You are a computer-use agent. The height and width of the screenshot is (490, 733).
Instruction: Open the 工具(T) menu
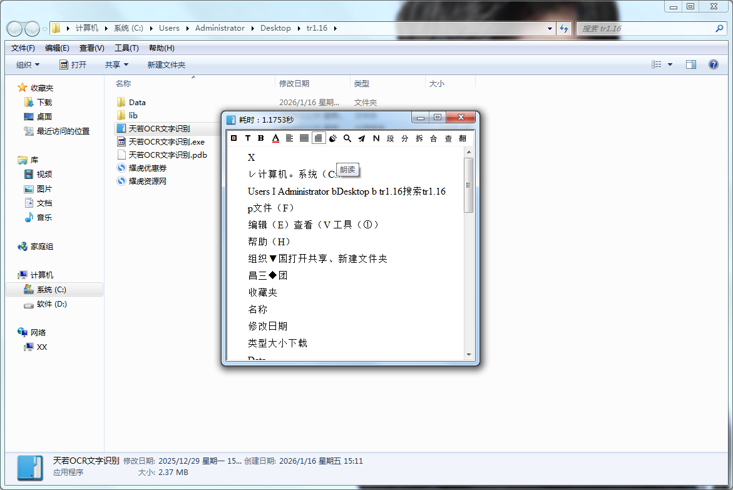tap(126, 48)
